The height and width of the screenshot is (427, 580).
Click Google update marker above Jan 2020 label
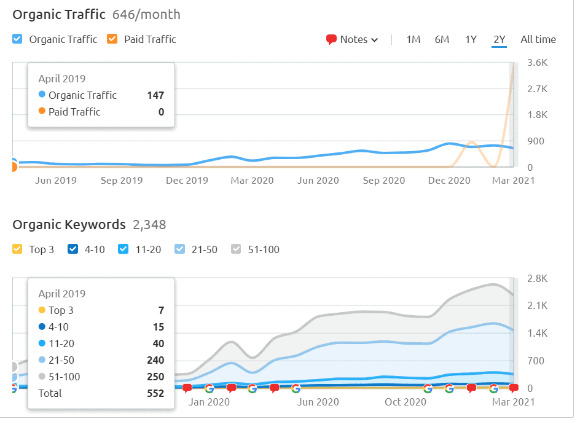[209, 388]
